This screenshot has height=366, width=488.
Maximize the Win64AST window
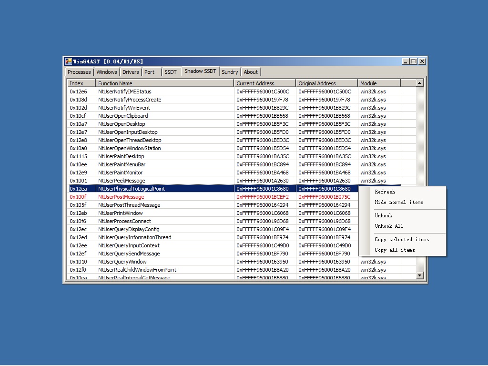pyautogui.click(x=413, y=61)
